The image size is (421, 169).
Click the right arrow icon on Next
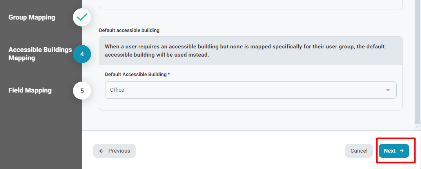click(x=402, y=151)
